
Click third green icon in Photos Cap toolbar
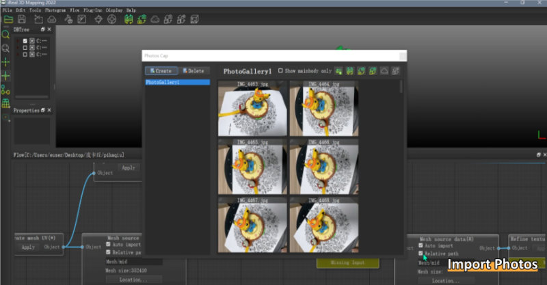(x=361, y=71)
